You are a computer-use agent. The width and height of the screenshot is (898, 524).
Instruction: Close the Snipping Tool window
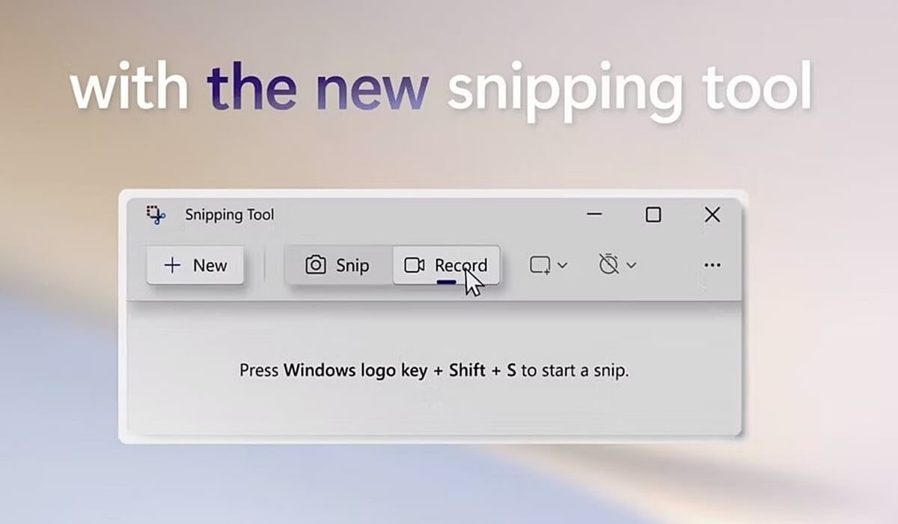coord(712,215)
